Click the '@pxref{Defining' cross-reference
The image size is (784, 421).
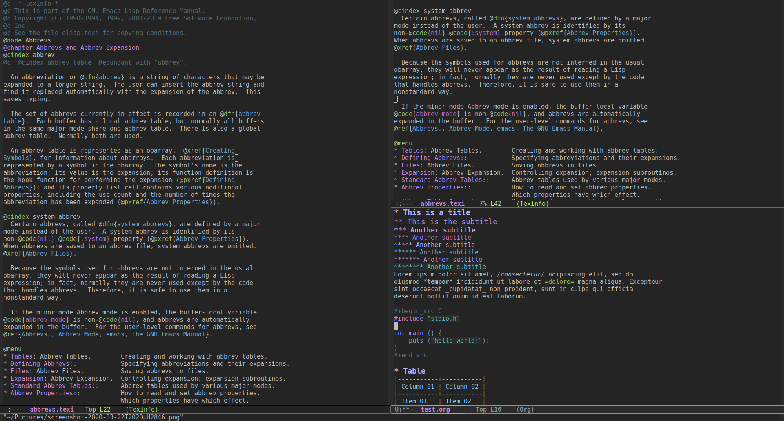point(207,180)
